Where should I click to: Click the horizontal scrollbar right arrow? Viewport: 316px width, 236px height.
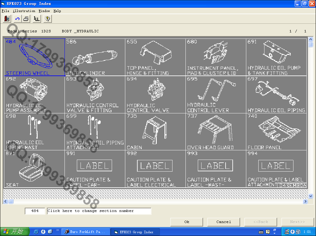(x=305, y=201)
